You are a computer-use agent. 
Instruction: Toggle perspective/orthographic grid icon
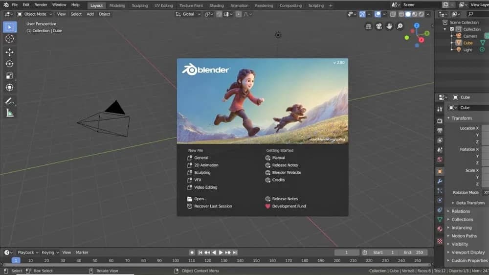tap(368, 26)
